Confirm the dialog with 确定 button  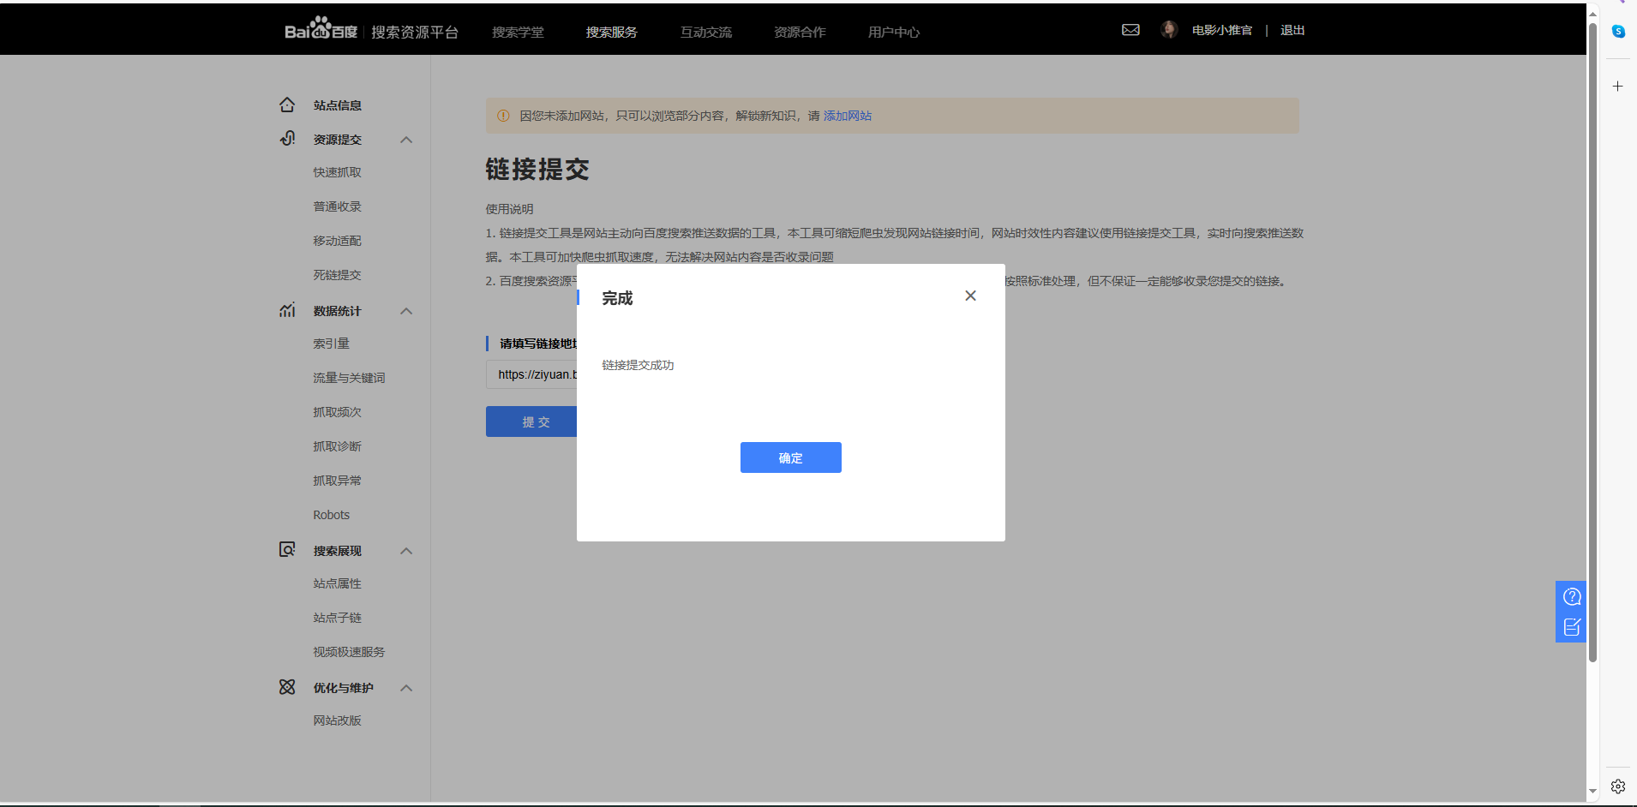[x=789, y=457]
